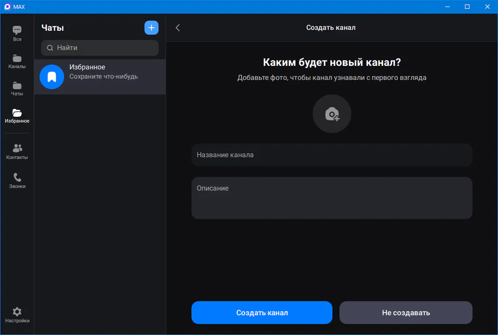
Task: Open Настройки settings
Action: click(x=17, y=315)
